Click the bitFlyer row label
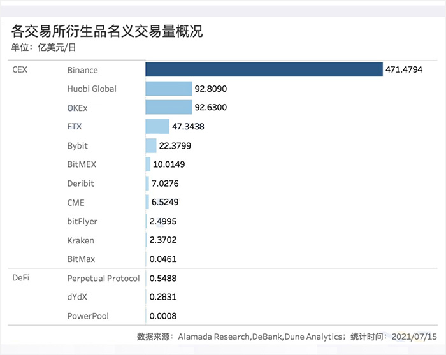The image size is (446, 355). 82,222
